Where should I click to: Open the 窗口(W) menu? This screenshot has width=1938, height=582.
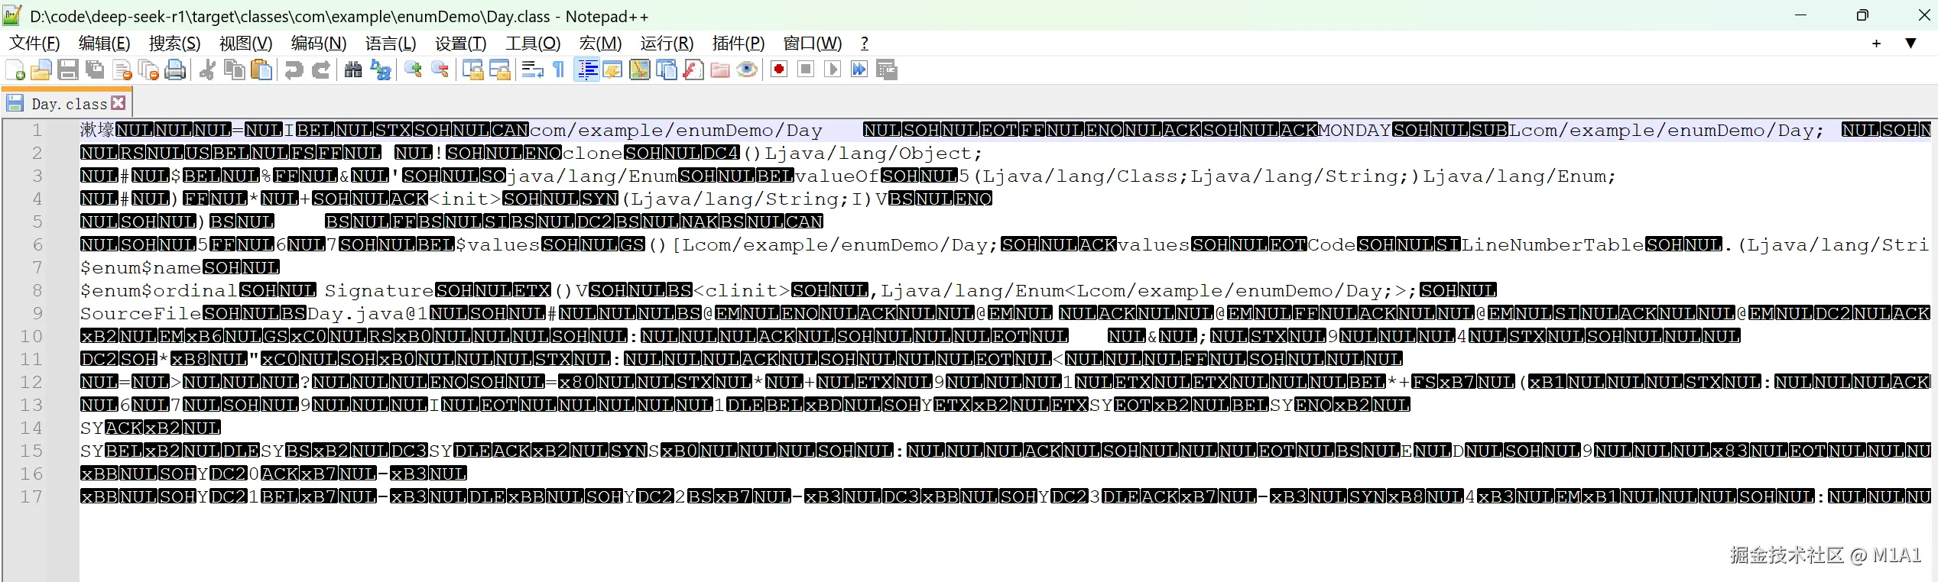813,44
